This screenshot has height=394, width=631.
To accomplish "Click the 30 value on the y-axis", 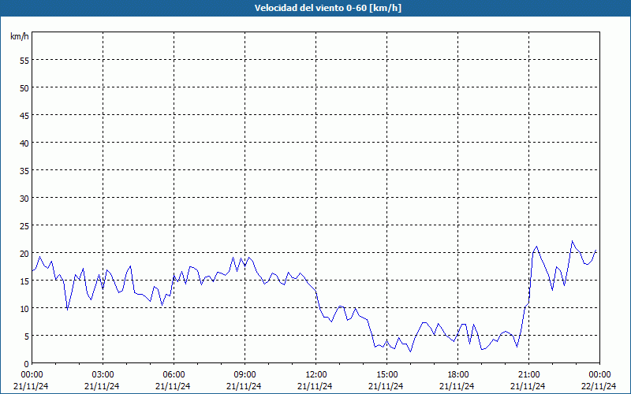I will [24, 199].
